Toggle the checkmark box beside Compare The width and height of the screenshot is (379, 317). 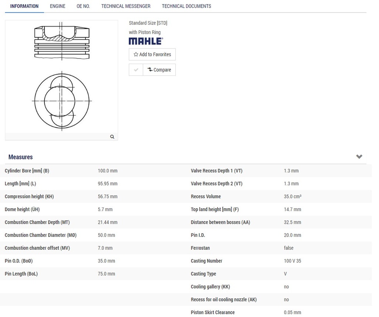[136, 70]
